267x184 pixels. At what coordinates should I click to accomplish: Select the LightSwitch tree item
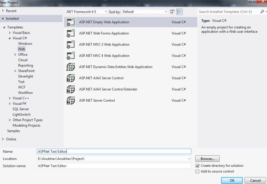click(x=21, y=114)
